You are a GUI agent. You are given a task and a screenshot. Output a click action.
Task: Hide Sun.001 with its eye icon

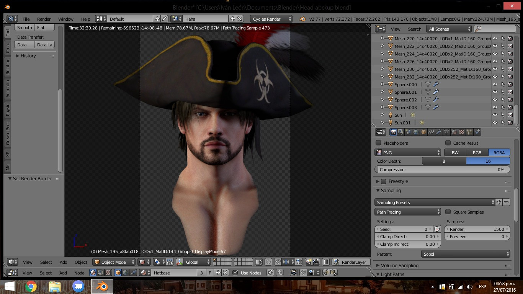point(495,122)
